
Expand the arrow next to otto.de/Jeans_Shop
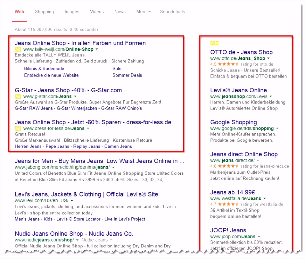coord(269,58)
